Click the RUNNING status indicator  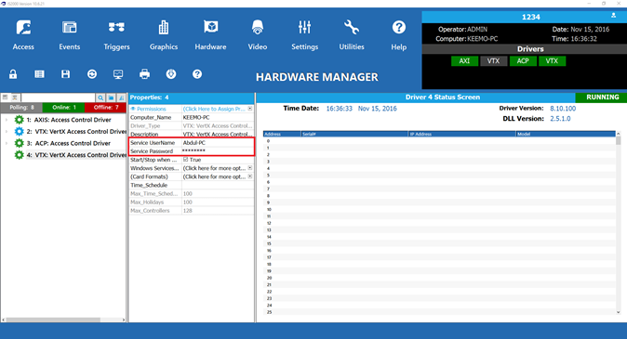click(x=601, y=97)
